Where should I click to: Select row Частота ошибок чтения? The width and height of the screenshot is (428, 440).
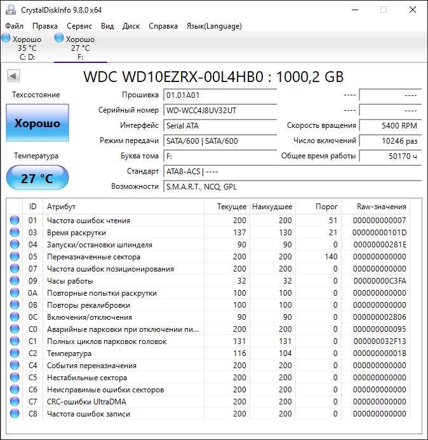[x=208, y=220]
